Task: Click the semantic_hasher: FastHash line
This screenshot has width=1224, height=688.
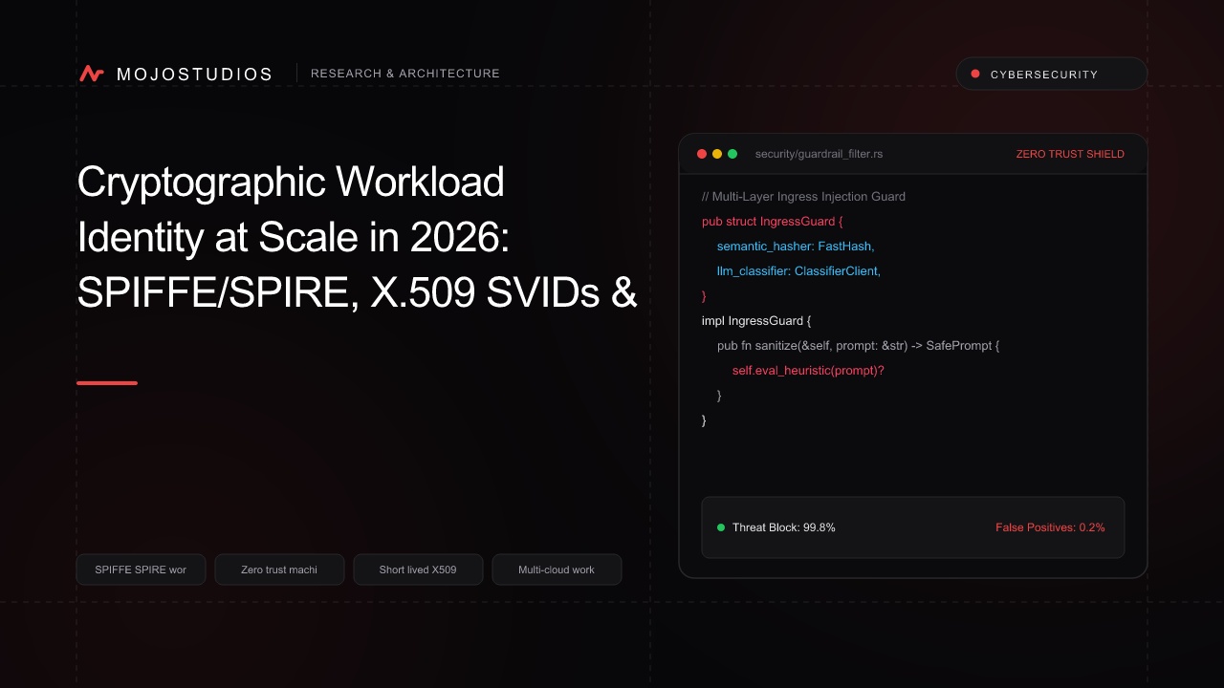Action: [796, 247]
